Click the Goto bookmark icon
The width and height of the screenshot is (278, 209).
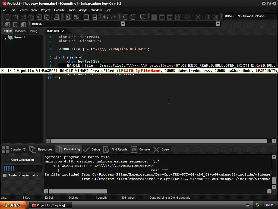23,24
